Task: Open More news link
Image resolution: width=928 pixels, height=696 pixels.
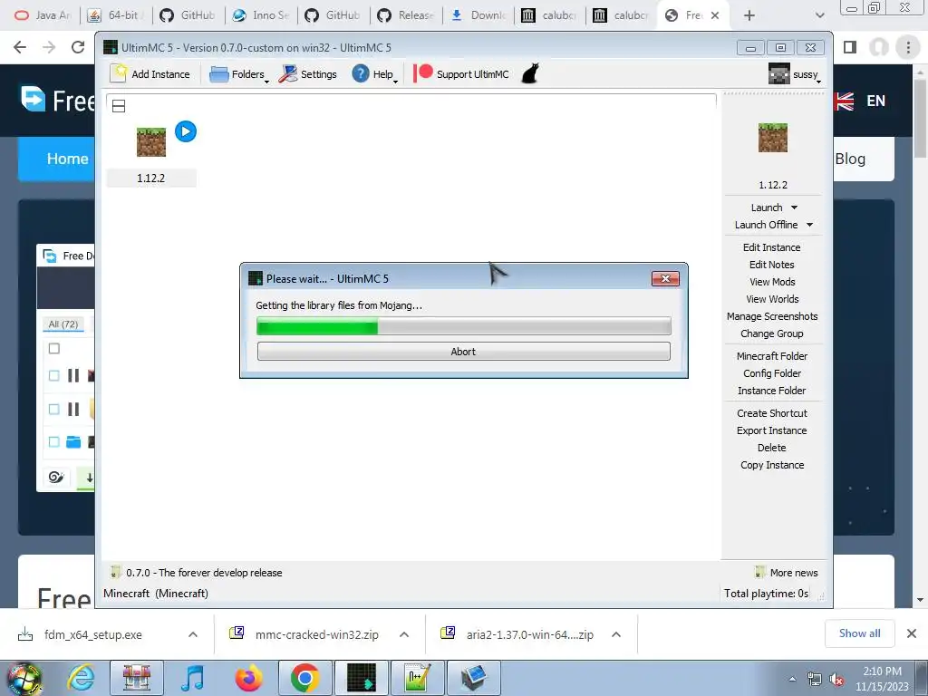Action: (x=788, y=573)
